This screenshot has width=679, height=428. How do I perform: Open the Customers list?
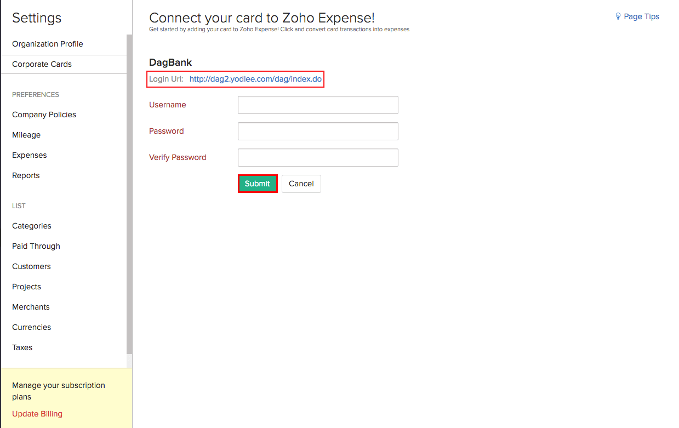pyautogui.click(x=31, y=266)
